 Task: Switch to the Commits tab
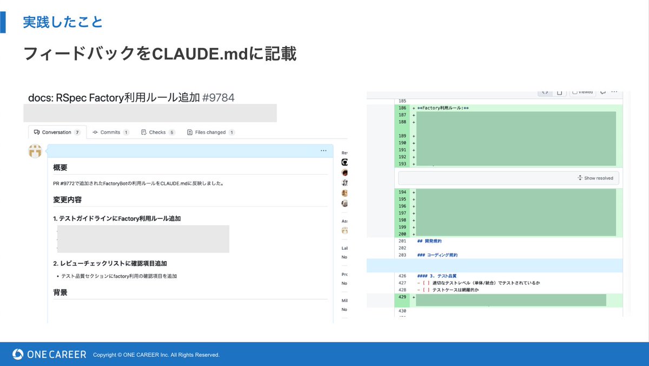coord(110,132)
